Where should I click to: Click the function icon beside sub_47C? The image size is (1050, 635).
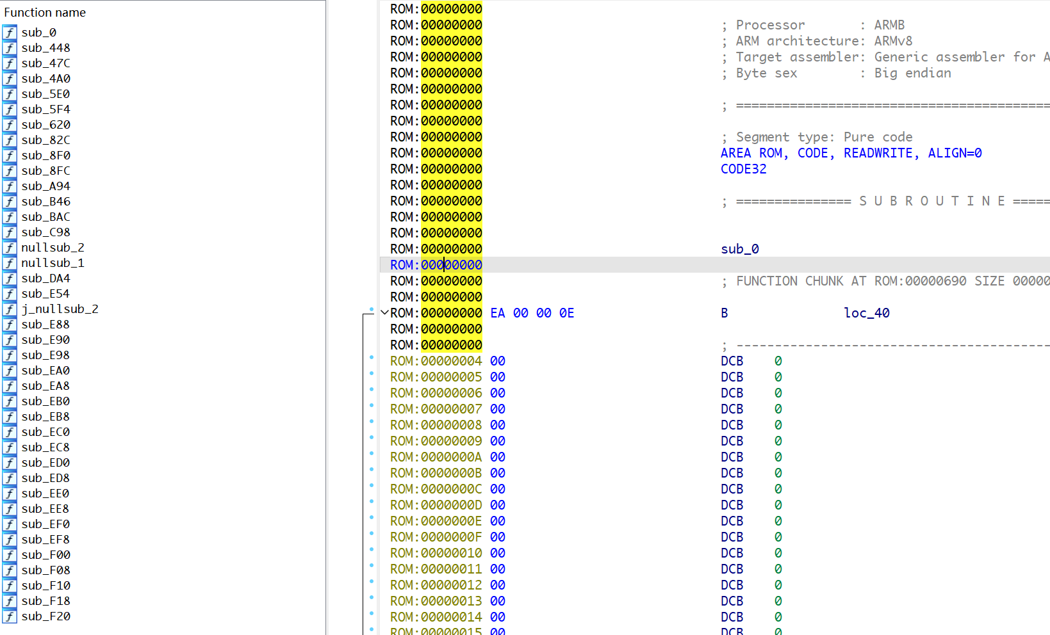coord(10,63)
